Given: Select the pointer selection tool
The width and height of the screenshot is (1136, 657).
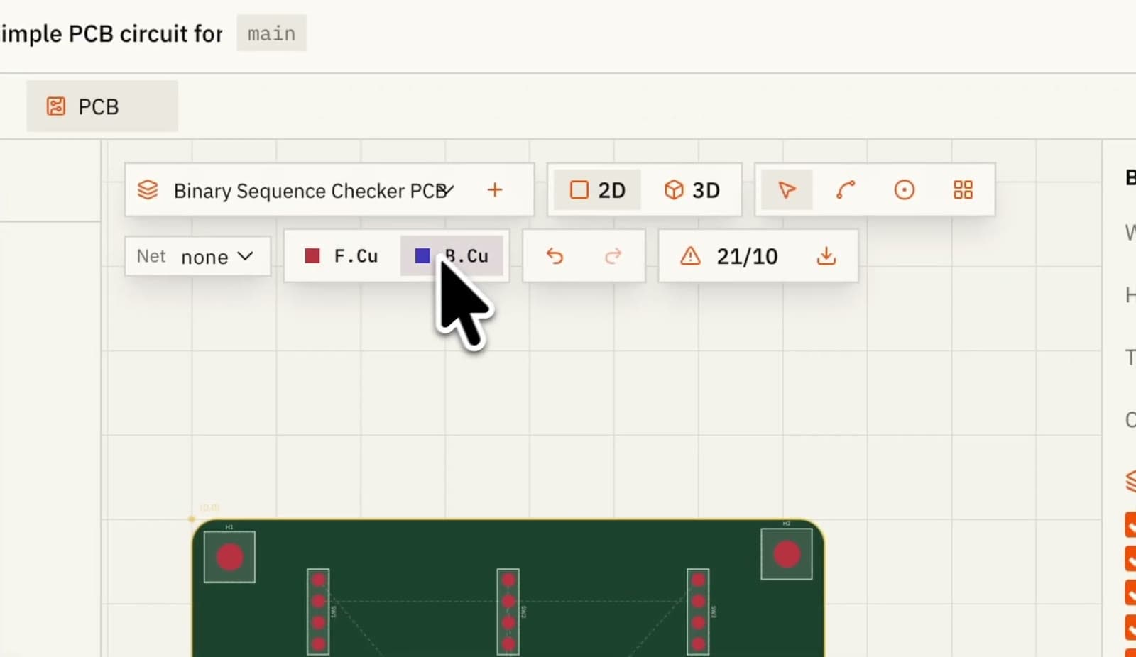Looking at the screenshot, I should coord(787,190).
